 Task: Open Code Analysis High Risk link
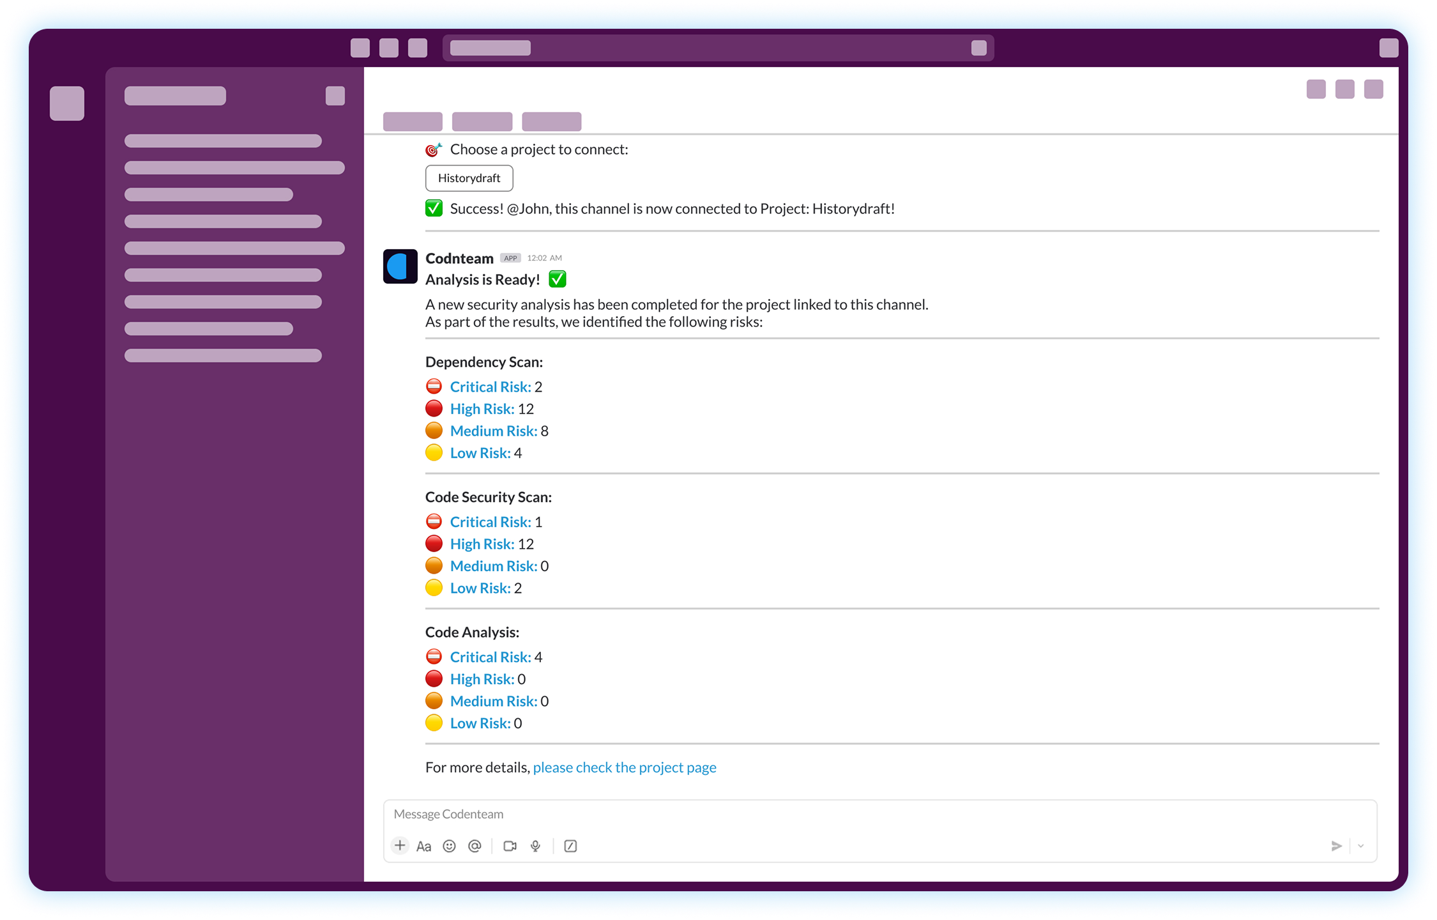tap(482, 679)
